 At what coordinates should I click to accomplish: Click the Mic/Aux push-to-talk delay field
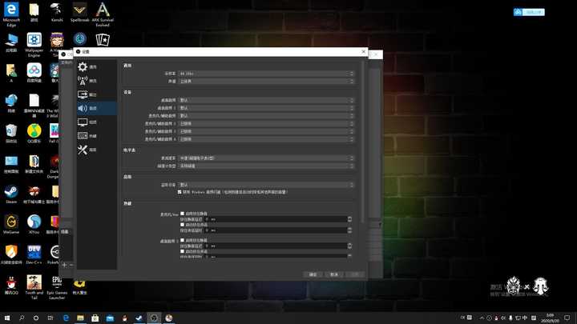point(276,230)
